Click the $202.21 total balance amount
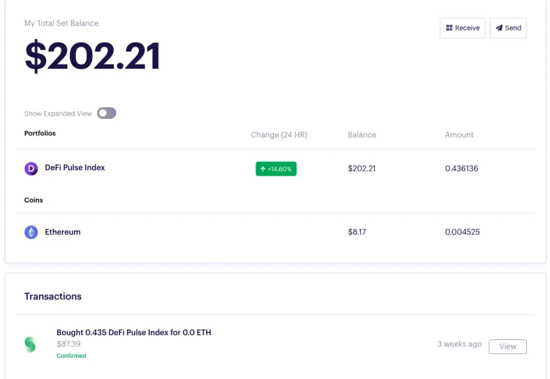This screenshot has height=379, width=550. pos(92,56)
